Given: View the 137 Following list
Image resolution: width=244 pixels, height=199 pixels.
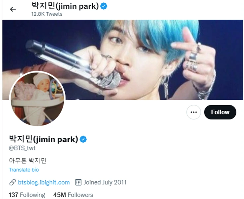Looking at the screenshot, I should click(27, 195).
